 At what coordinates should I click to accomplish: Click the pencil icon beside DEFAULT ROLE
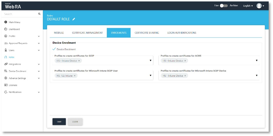point(74,19)
